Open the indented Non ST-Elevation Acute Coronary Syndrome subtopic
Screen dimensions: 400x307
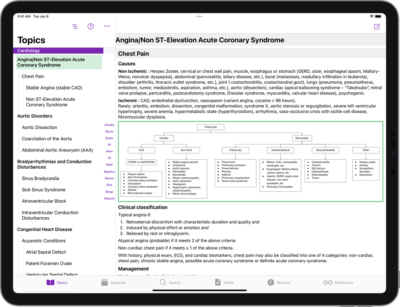coord(50,102)
